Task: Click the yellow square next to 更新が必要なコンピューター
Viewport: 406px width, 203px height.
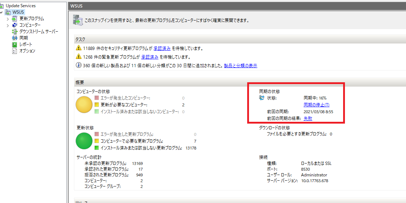Action: coord(97,105)
